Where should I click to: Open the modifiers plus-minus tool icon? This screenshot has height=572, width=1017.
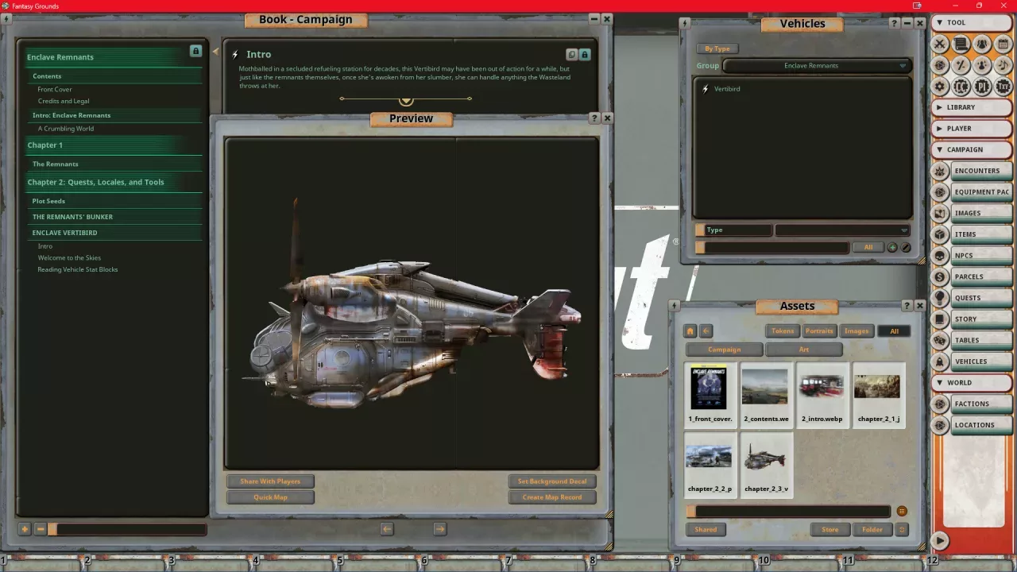click(961, 65)
